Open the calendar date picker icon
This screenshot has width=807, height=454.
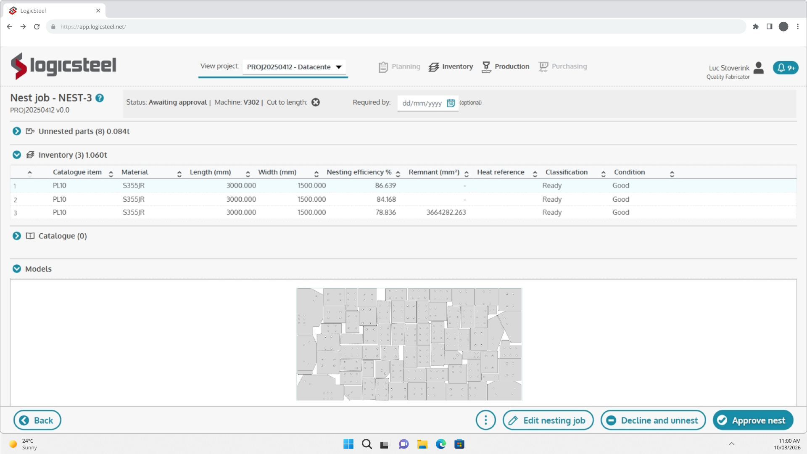(451, 103)
